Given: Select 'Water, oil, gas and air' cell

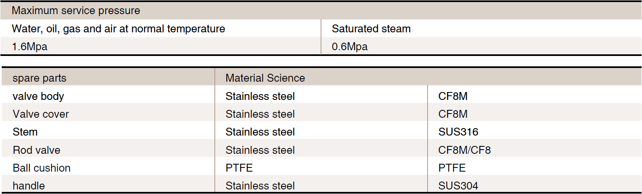Looking at the screenshot, I should pyautogui.click(x=119, y=29).
